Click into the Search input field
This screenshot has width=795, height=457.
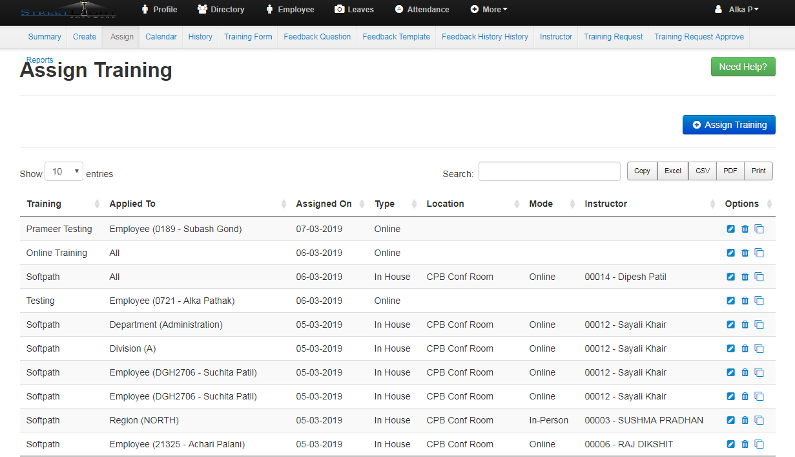[x=549, y=171]
